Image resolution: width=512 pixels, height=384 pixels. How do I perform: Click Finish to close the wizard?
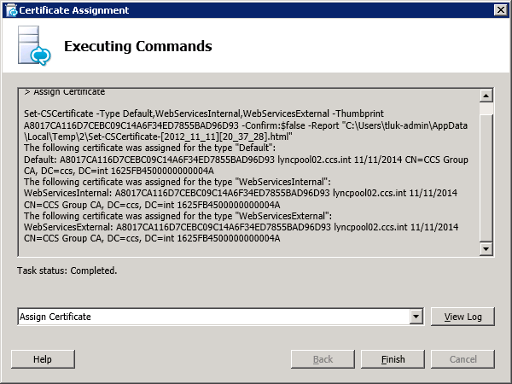[393, 359]
